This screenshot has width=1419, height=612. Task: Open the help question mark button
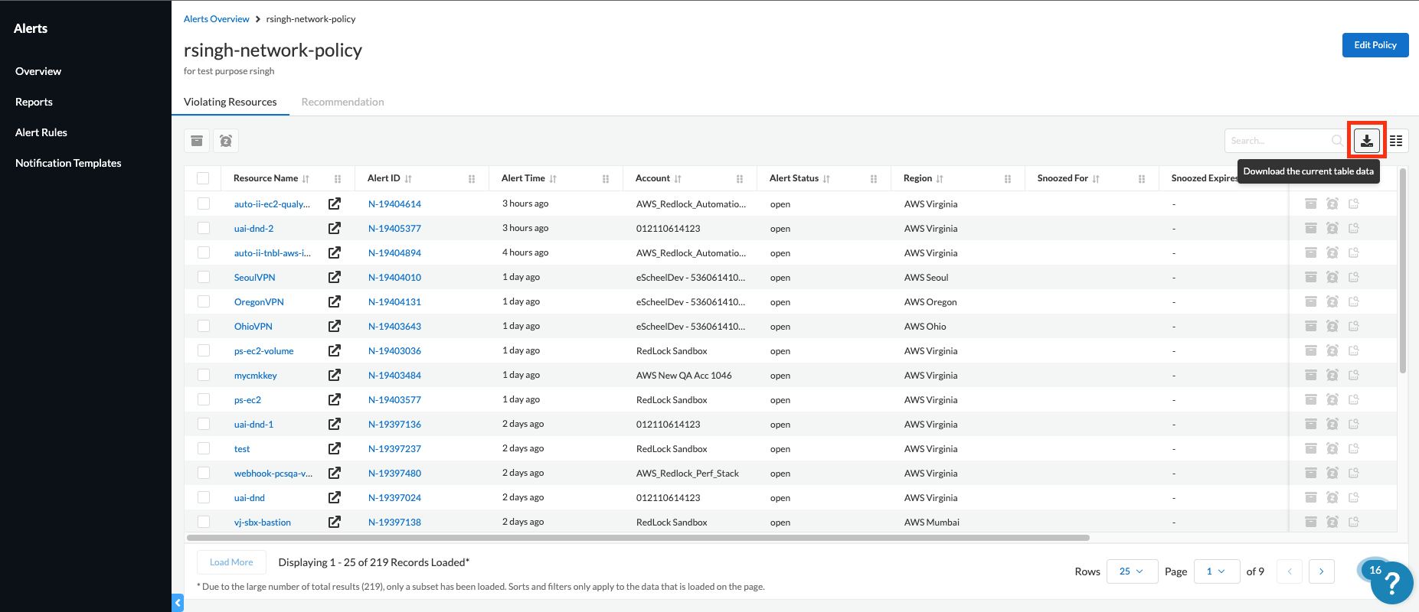pos(1391,584)
